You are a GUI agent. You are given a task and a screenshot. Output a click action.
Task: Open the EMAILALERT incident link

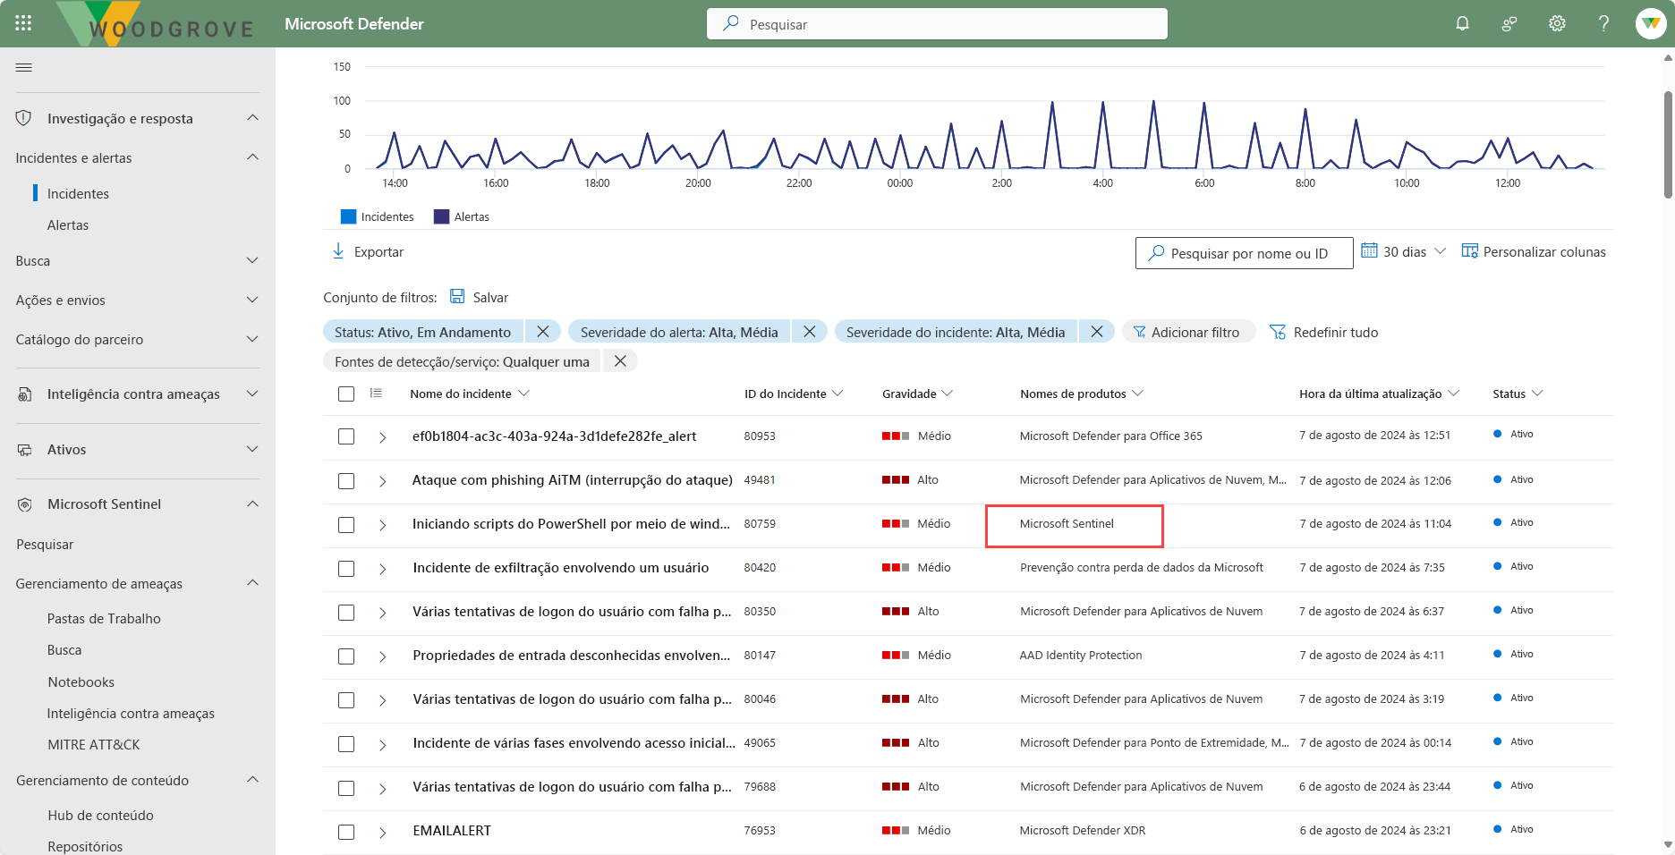[x=452, y=831]
